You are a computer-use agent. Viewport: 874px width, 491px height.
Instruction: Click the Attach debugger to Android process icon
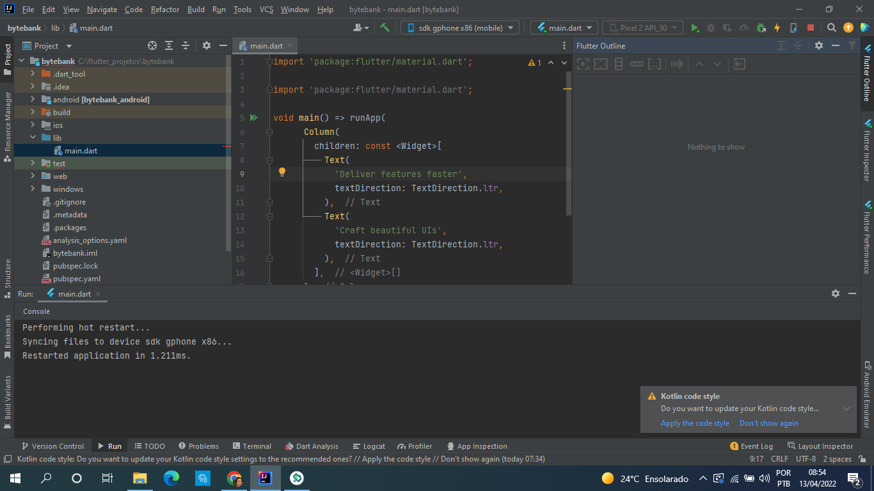pyautogui.click(x=761, y=27)
